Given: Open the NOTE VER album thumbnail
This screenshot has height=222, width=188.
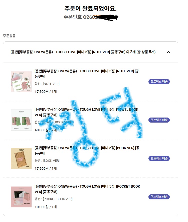Looking at the screenshot, I should click(x=21, y=82).
